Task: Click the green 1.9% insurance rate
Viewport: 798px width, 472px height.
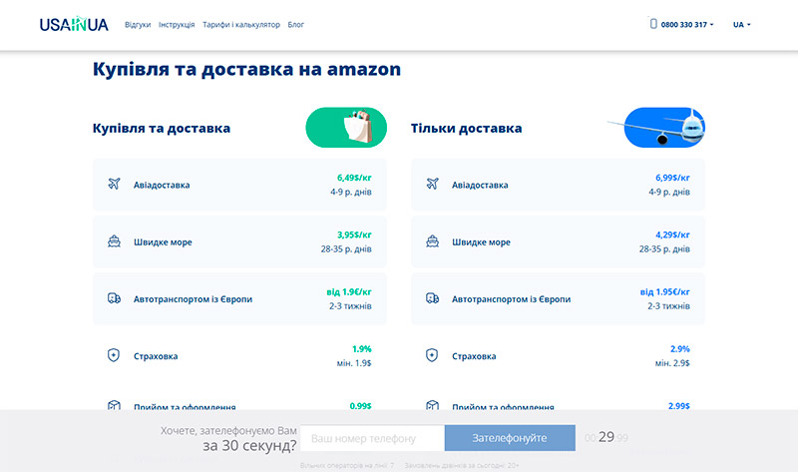Action: click(x=362, y=349)
